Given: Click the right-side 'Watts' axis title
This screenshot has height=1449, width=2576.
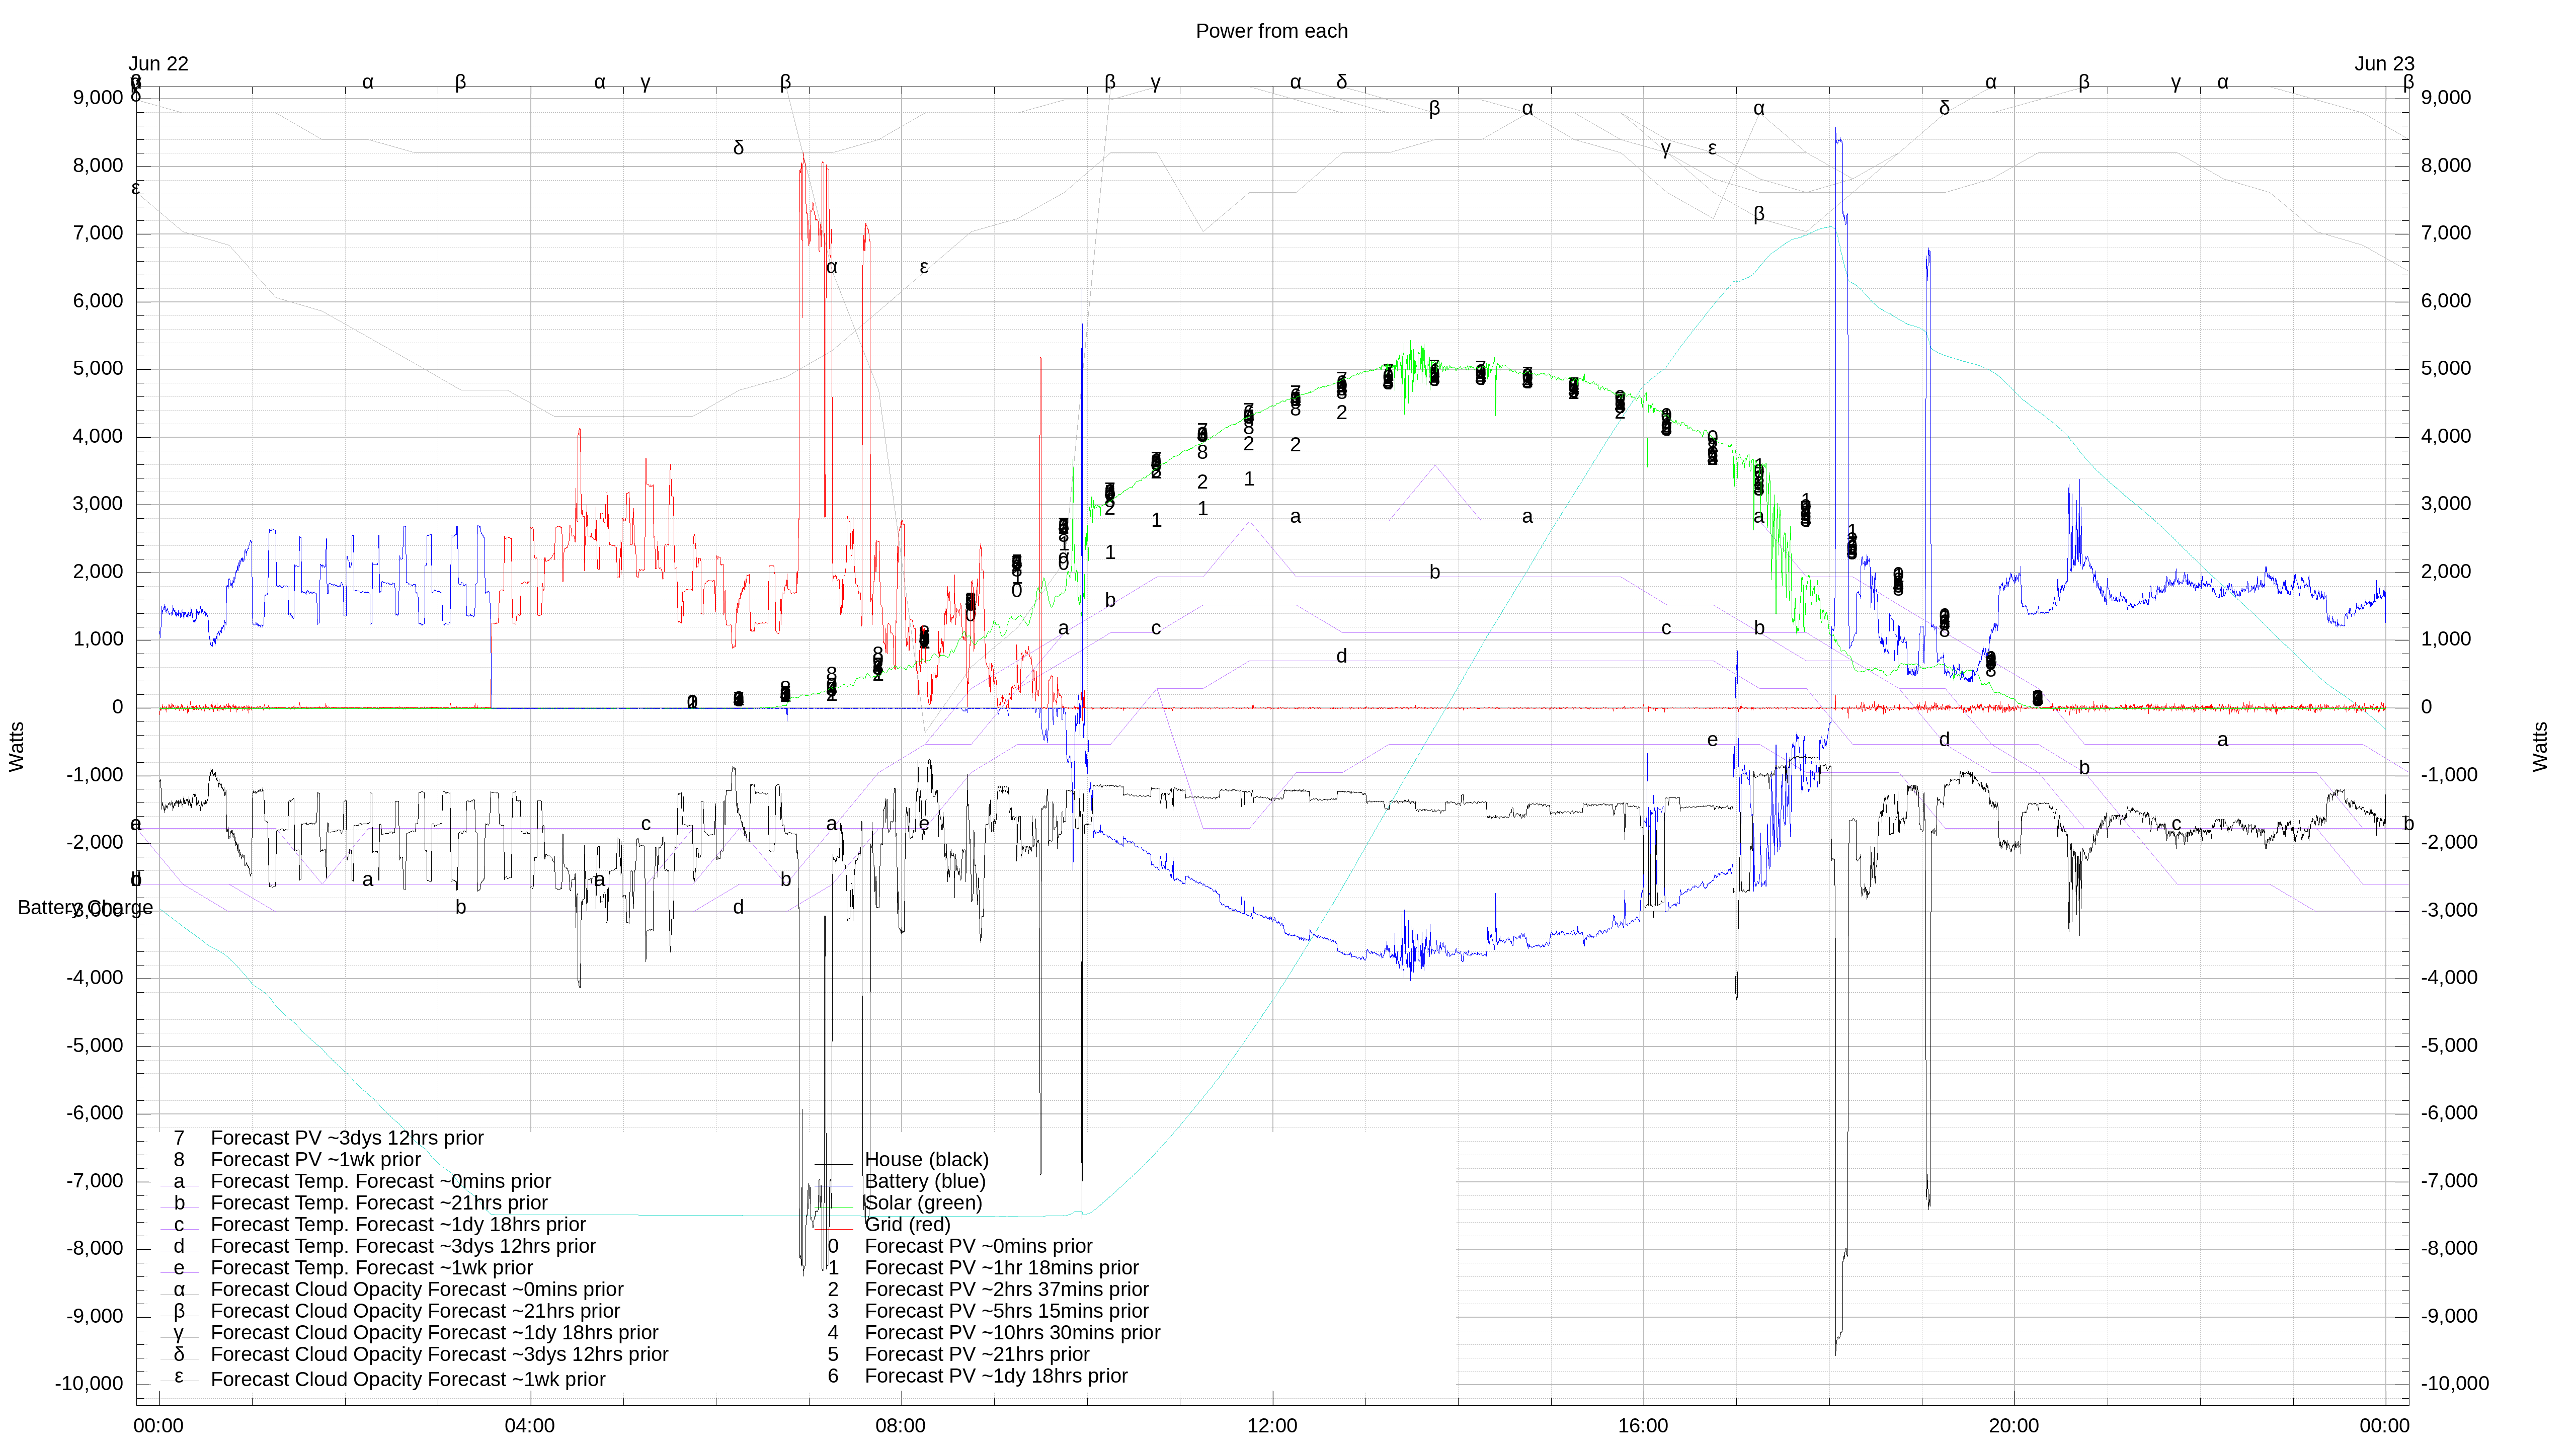Looking at the screenshot, I should pos(2540,747).
